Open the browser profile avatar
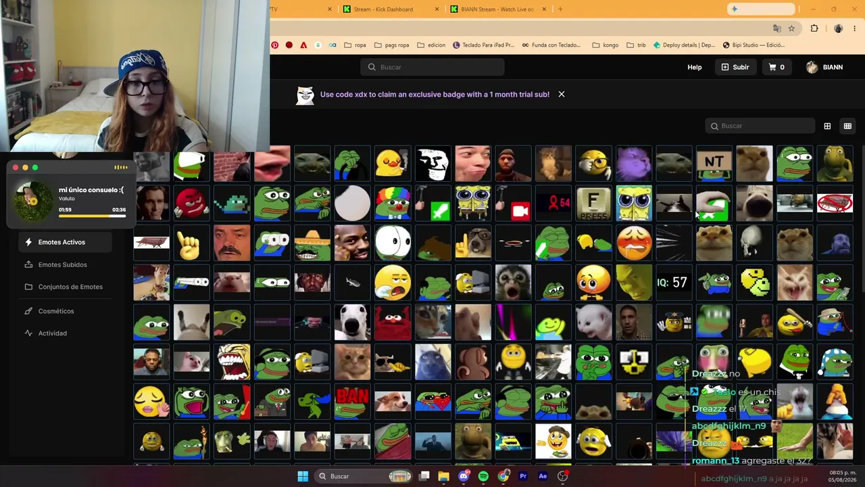The image size is (865, 487). [x=839, y=28]
